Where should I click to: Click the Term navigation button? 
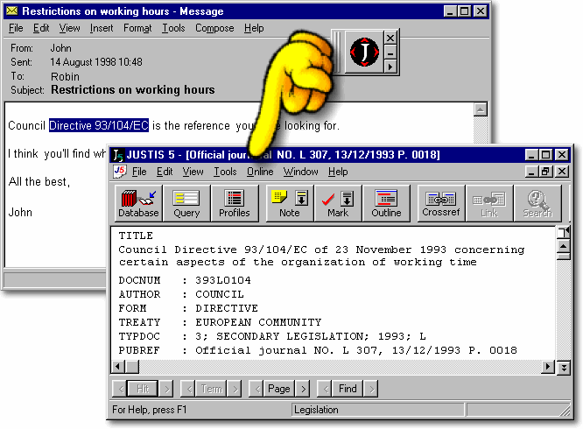[x=212, y=389]
